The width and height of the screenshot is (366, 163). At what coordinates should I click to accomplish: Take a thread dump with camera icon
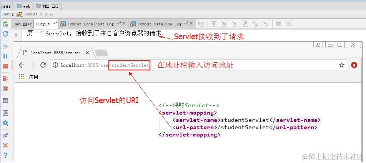point(5,101)
